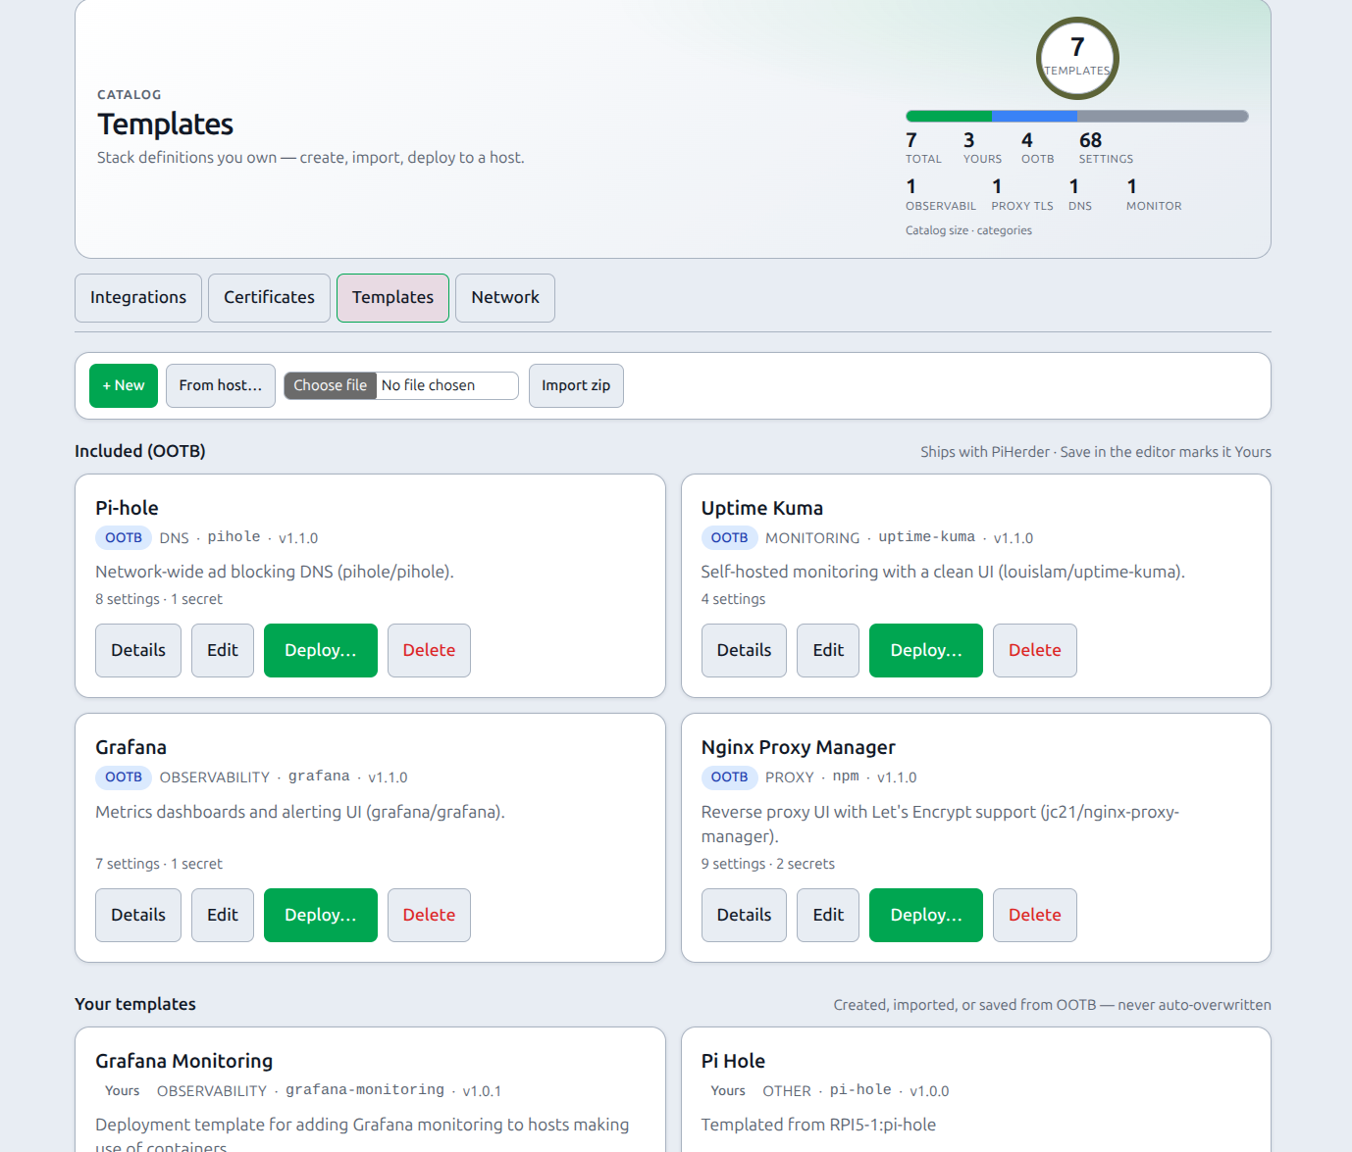Click the OOTB badge on Nginx Proxy Manager
The height and width of the screenshot is (1152, 1352).
pos(729,776)
